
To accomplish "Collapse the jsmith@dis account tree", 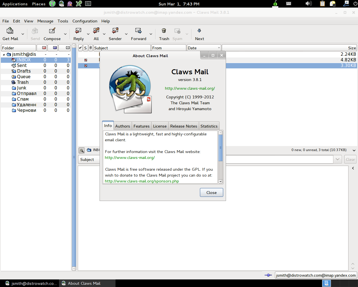I will click(4, 54).
